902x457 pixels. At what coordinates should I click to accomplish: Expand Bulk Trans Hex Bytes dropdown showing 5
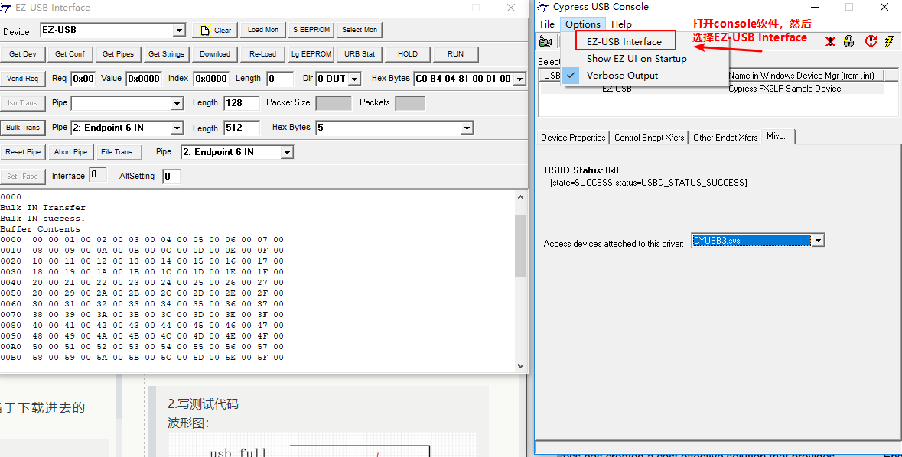pyautogui.click(x=467, y=128)
